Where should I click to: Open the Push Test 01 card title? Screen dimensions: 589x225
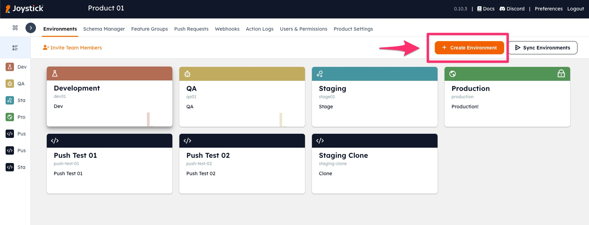(x=75, y=155)
